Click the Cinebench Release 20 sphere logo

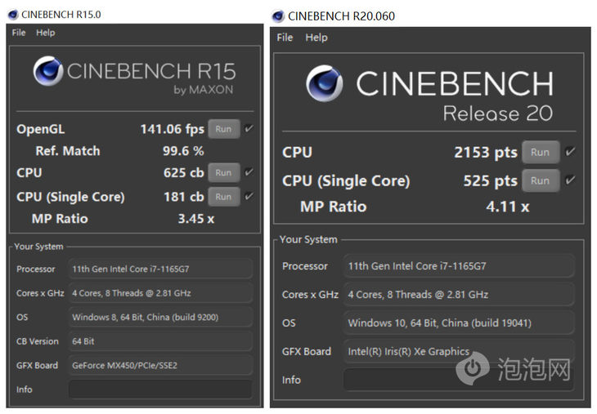click(324, 84)
